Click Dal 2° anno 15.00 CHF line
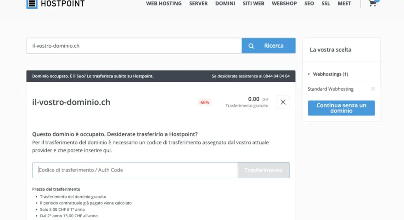Screen dimensions: 404x220 click(69, 216)
